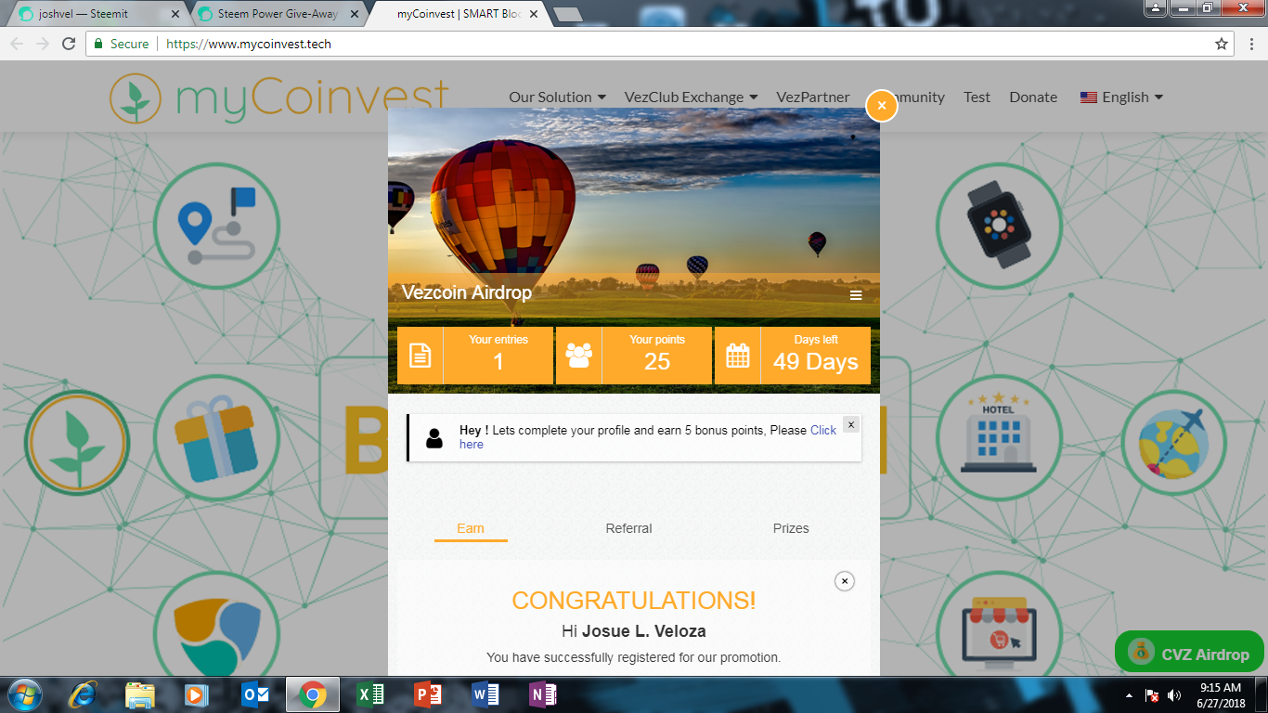Bookmark this page with the star
The image size is (1268, 713).
pyautogui.click(x=1222, y=44)
